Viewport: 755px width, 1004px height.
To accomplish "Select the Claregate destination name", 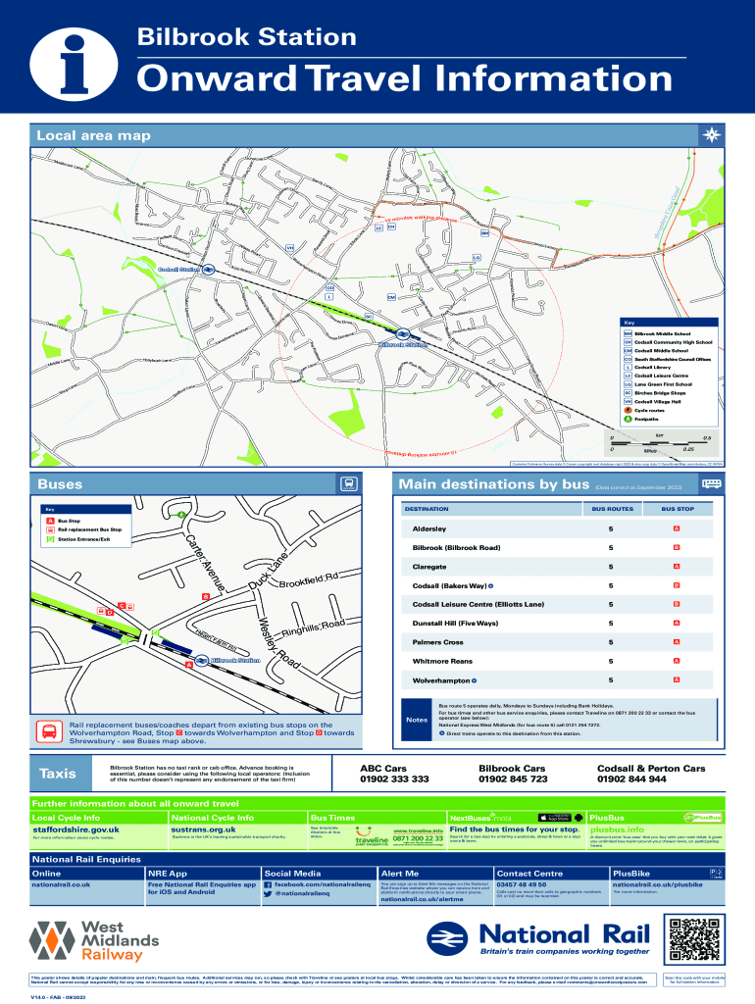I will (429, 567).
